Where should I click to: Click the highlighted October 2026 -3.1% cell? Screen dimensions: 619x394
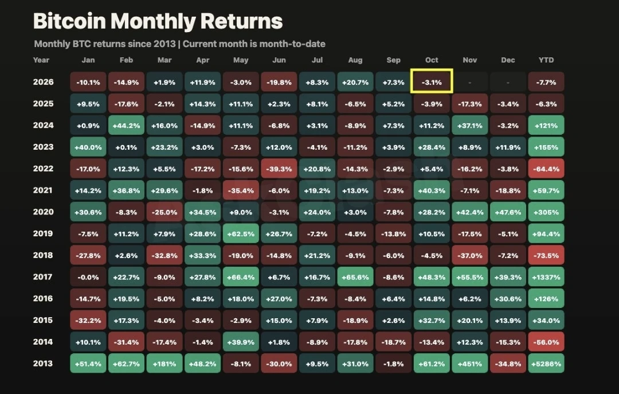[x=432, y=81]
